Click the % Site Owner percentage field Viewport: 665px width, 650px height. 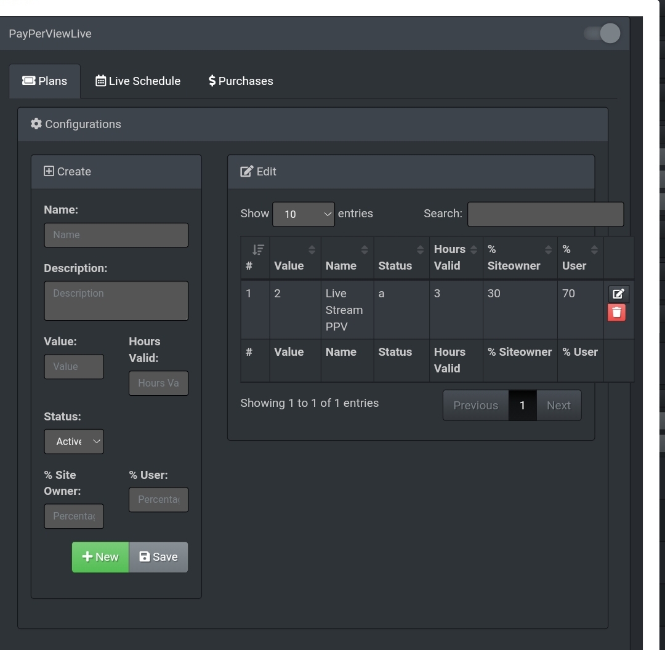[x=74, y=516]
